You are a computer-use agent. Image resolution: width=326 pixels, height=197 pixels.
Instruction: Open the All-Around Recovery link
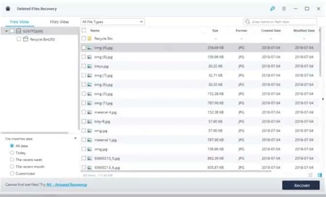pyautogui.click(x=67, y=185)
